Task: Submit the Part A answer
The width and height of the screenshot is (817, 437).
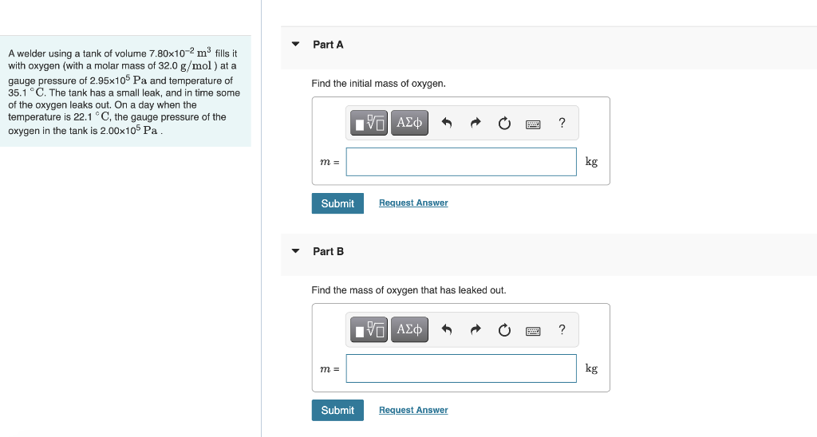Action: (x=337, y=203)
